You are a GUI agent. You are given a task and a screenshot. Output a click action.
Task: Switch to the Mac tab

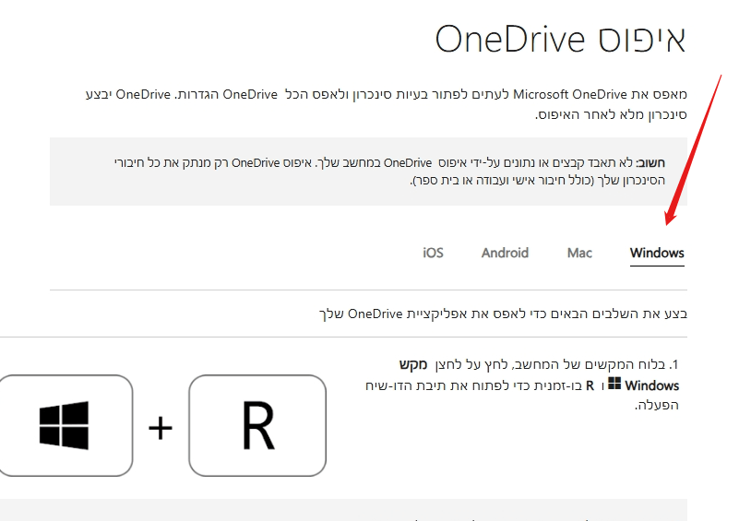pyautogui.click(x=579, y=253)
